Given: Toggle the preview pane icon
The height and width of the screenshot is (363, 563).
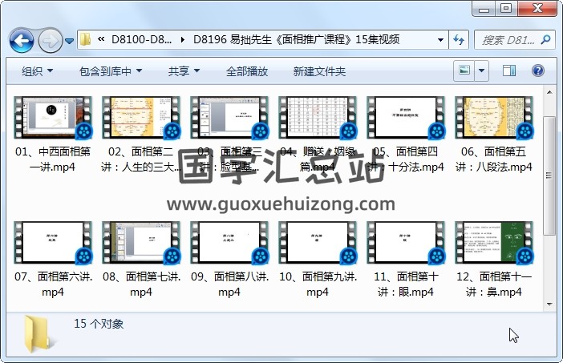Looking at the screenshot, I should pos(508,71).
